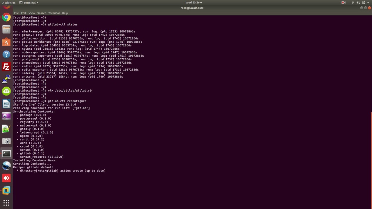Launch the Screenshot camera dock icon
Viewport: 372px width, 209px height.
[6, 141]
